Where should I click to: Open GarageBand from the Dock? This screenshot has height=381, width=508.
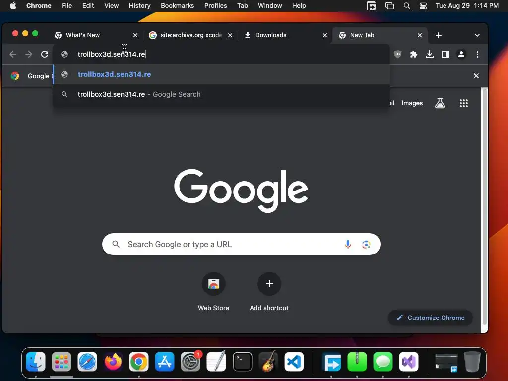268,362
